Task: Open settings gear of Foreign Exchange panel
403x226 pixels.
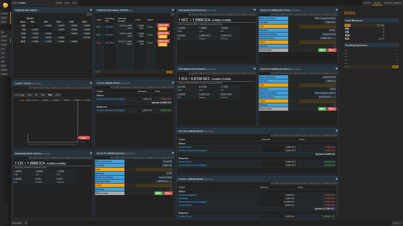Action: point(91,10)
